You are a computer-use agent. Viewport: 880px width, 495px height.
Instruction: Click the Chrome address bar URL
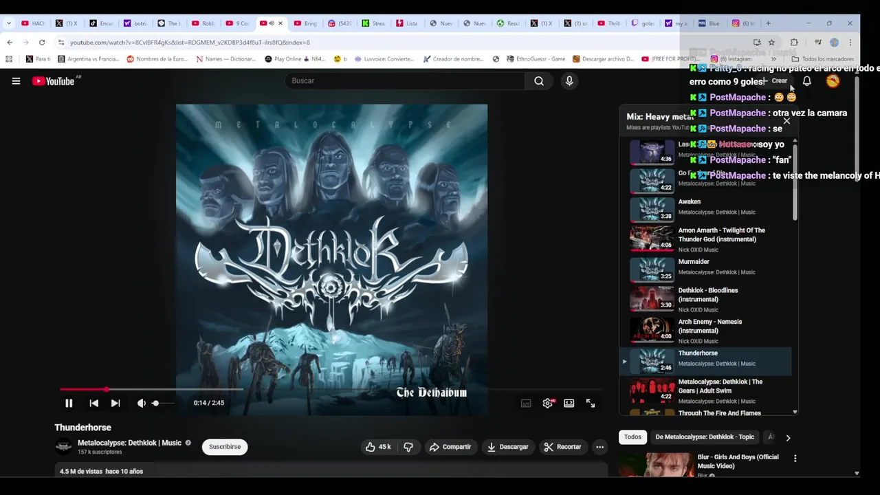click(190, 43)
